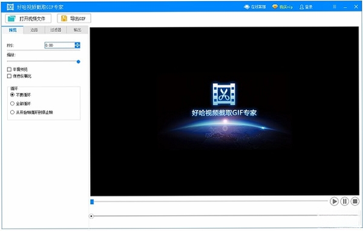The width and height of the screenshot is (363, 231).
Task: Open the second tab next to 预览
Action: click(x=34, y=30)
